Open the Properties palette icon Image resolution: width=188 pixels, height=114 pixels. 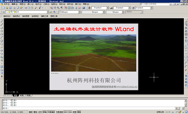[x=66, y=8]
